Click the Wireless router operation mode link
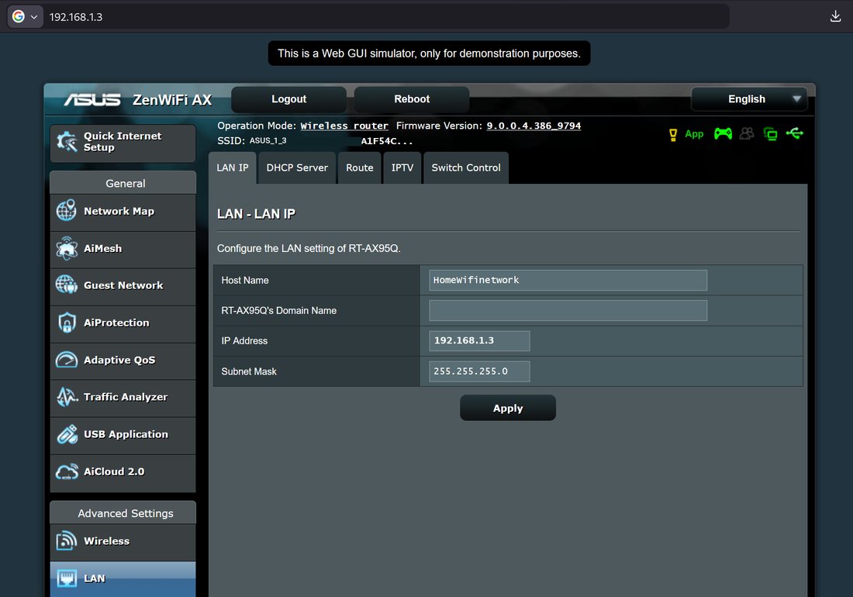 [x=344, y=126]
